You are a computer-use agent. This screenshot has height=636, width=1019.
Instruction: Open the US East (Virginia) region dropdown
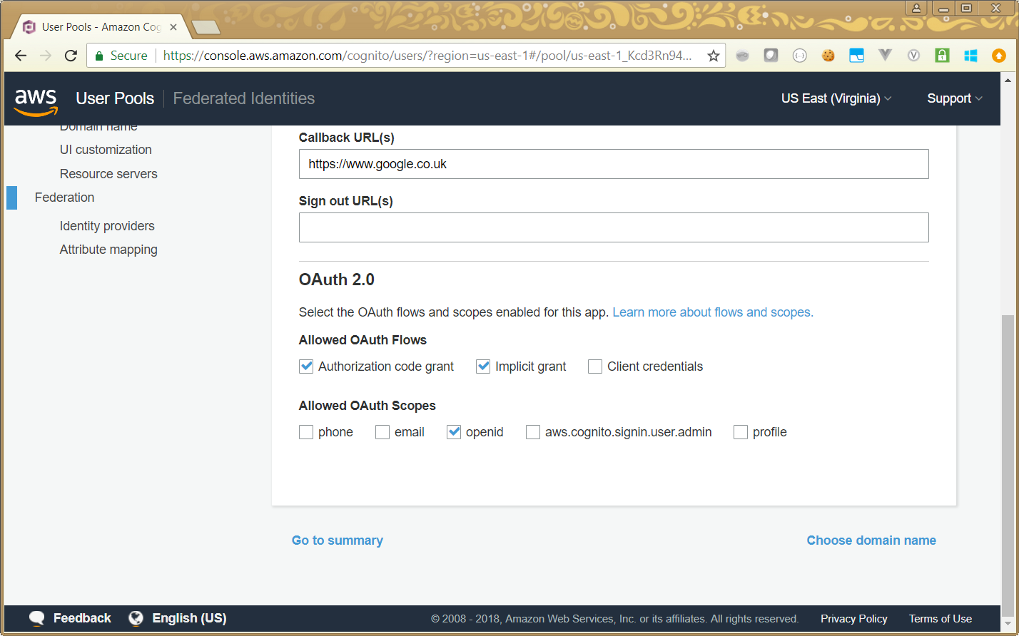836,98
